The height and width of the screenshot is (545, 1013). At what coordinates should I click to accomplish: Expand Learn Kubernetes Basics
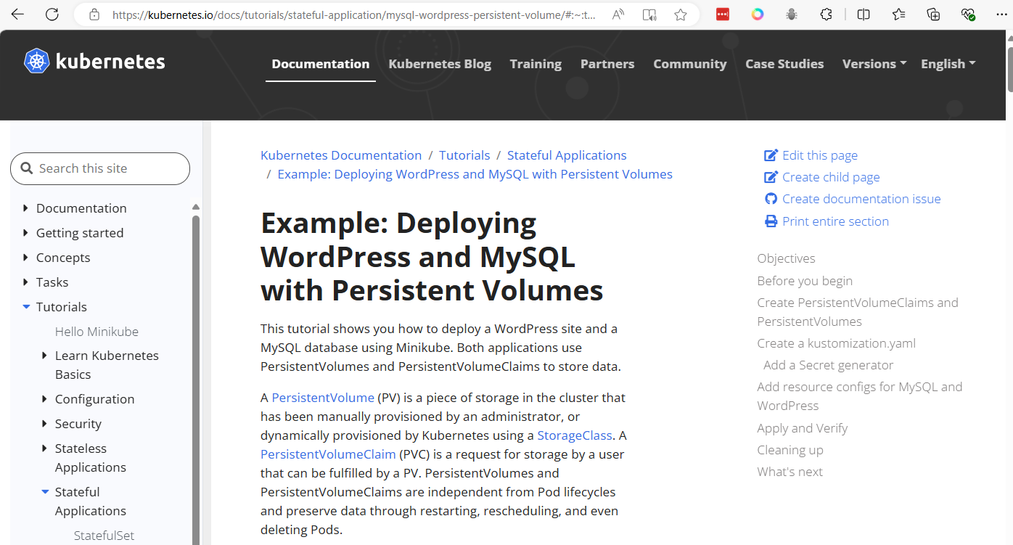pyautogui.click(x=45, y=356)
